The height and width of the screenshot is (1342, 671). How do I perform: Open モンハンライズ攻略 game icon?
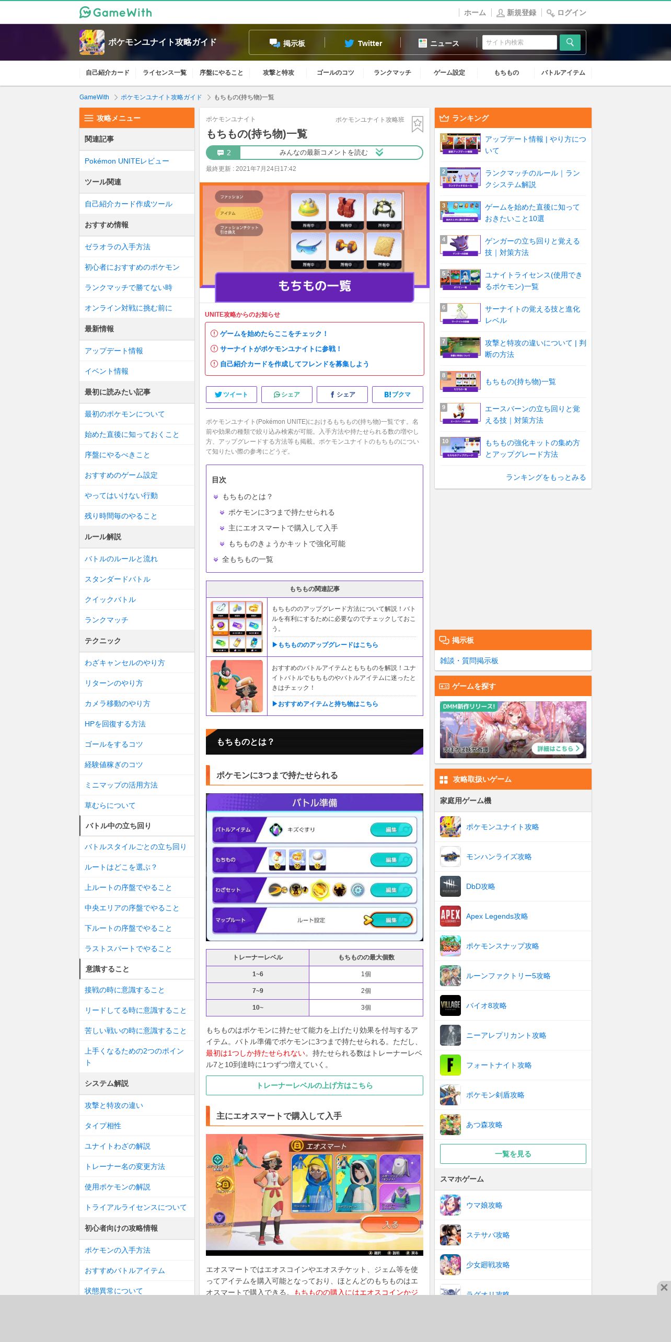pos(450,857)
